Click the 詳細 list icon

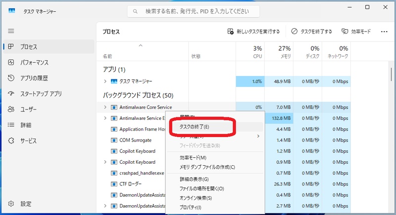(x=11, y=125)
